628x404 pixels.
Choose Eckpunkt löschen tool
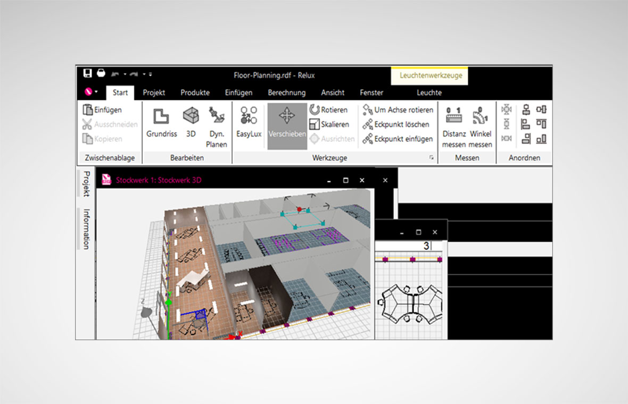click(x=396, y=124)
